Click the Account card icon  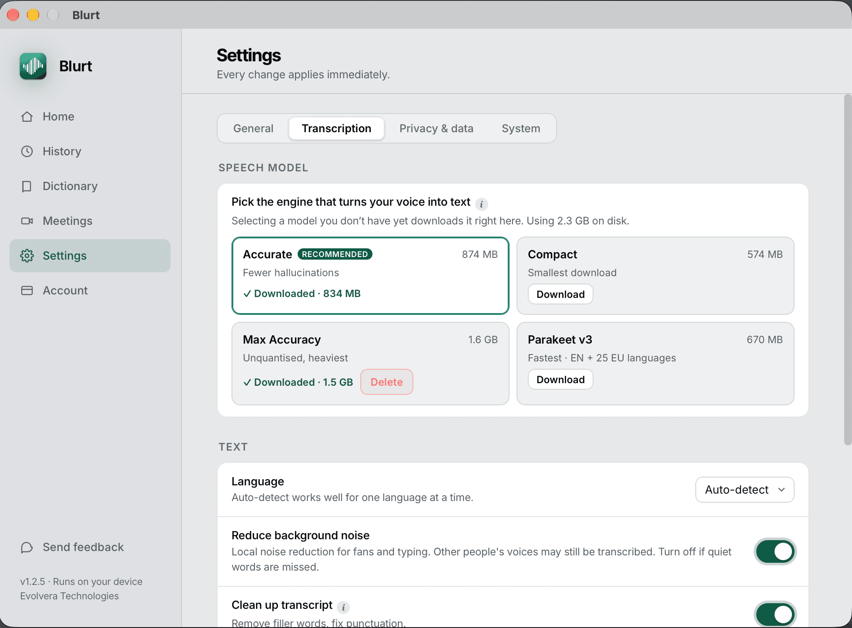(x=27, y=291)
